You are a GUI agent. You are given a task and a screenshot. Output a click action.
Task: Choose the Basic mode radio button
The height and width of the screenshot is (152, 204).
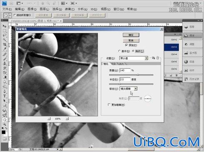pyautogui.click(x=119, y=51)
